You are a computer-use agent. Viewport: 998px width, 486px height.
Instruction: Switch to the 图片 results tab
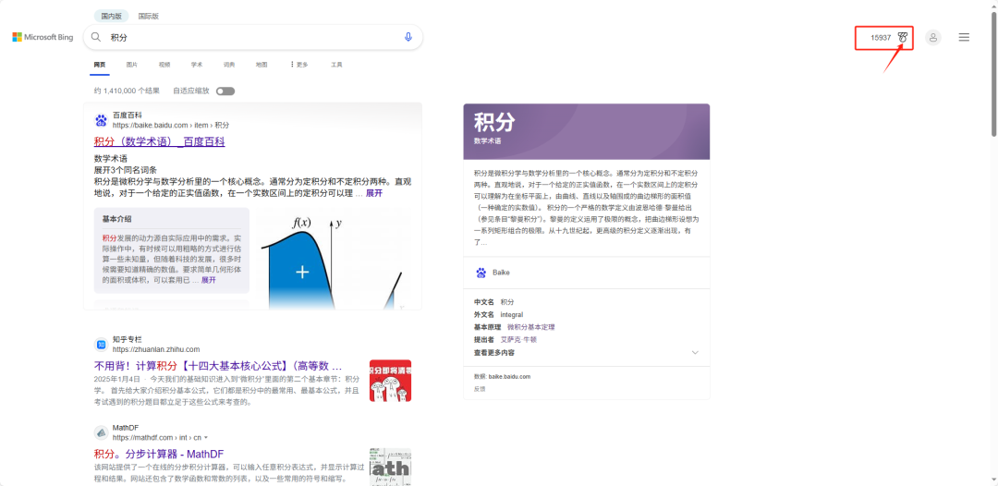click(131, 65)
